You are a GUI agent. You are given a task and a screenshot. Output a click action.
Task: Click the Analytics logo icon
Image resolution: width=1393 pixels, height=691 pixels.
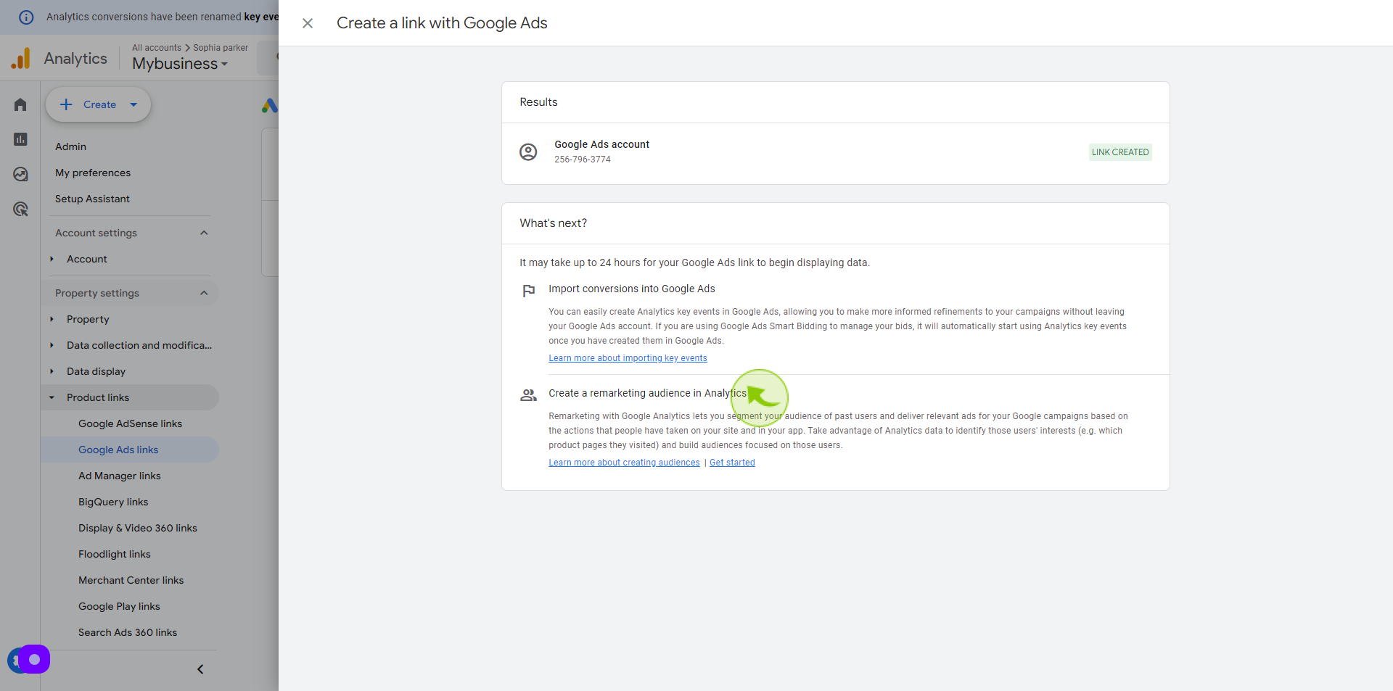pos(21,58)
